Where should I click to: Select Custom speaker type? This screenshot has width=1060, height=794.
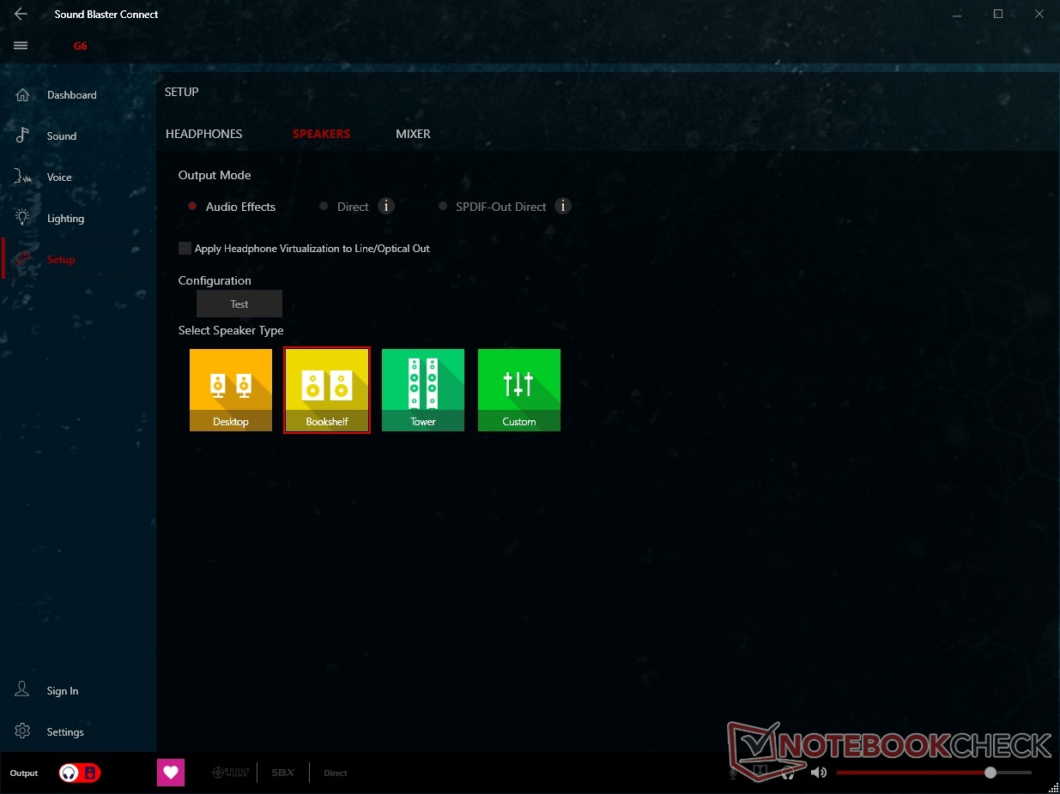pyautogui.click(x=519, y=390)
